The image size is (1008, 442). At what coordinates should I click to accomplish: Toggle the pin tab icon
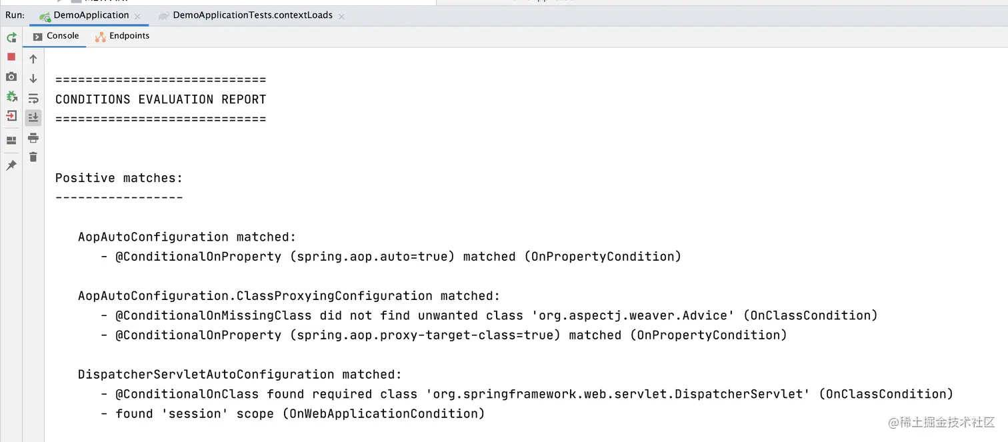coord(11,165)
